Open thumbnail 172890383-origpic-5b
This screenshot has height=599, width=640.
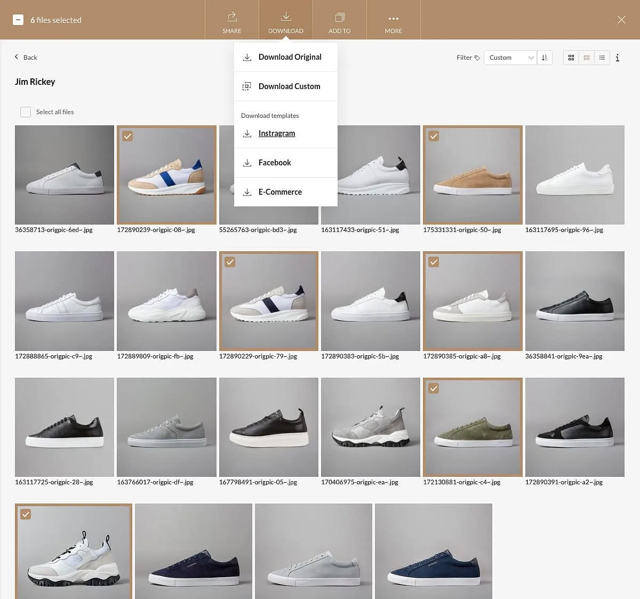click(371, 301)
